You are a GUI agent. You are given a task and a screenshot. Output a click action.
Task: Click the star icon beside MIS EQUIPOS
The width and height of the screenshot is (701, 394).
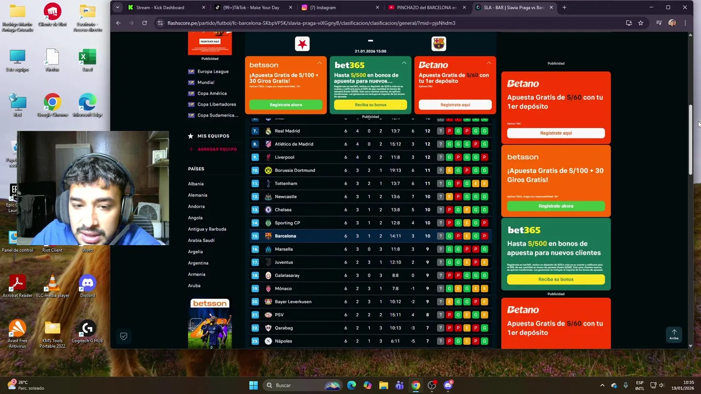tap(191, 136)
